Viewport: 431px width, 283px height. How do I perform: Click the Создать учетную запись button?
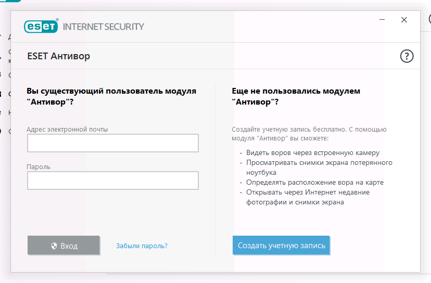click(x=281, y=246)
